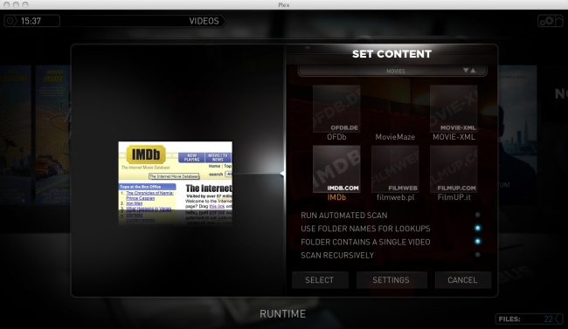The width and height of the screenshot is (568, 329).
Task: Click the up arrow on Movies selector
Action: click(x=473, y=71)
